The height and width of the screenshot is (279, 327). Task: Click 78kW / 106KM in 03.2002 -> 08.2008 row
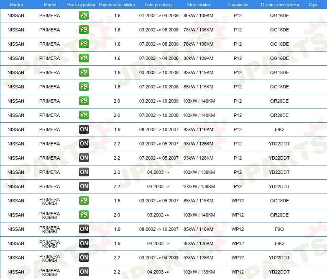(x=199, y=30)
